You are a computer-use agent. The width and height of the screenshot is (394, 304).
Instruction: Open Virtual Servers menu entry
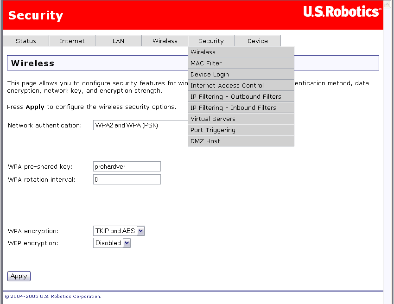tap(241, 119)
